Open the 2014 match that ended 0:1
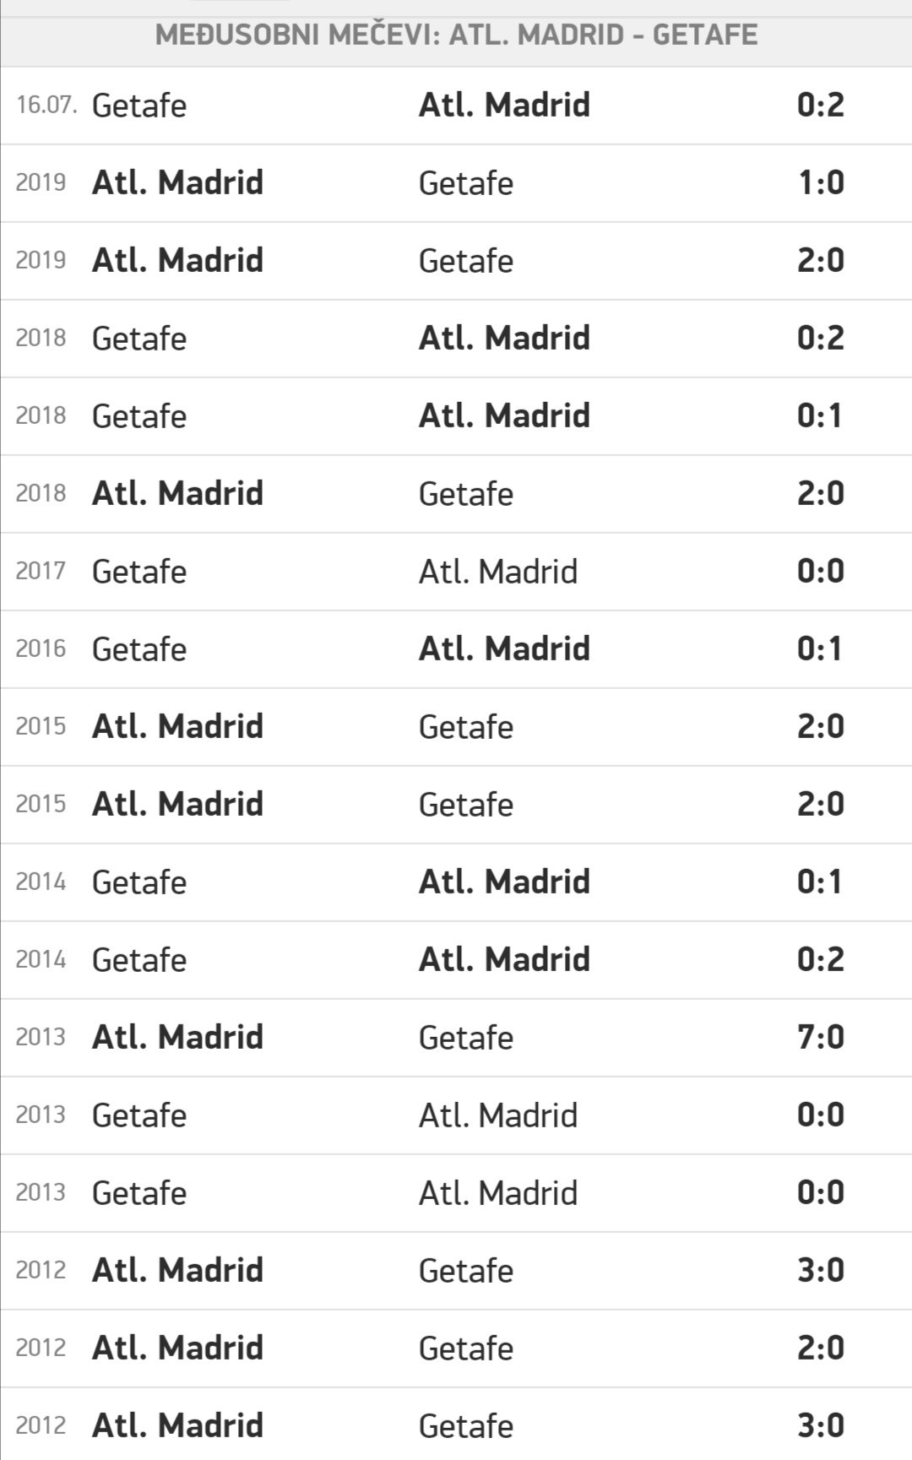The height and width of the screenshot is (1460, 912). tap(456, 882)
